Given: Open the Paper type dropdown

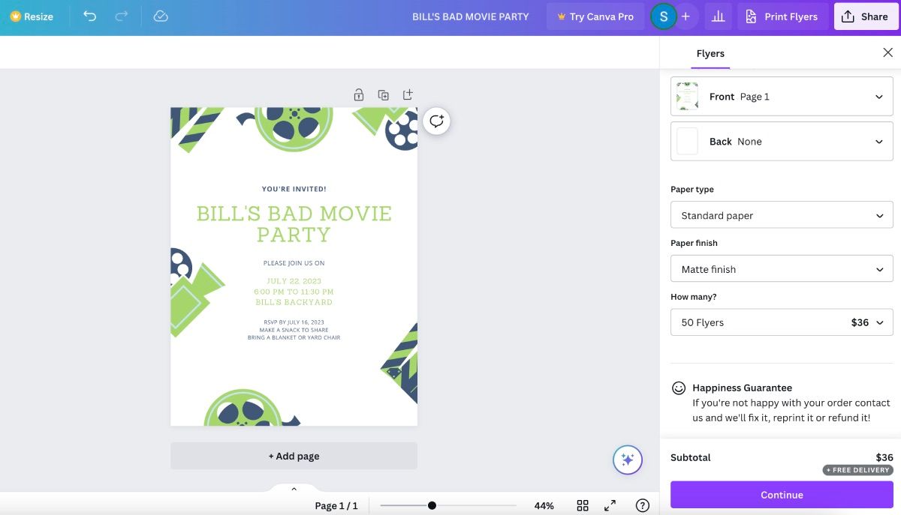Looking at the screenshot, I should click(782, 215).
